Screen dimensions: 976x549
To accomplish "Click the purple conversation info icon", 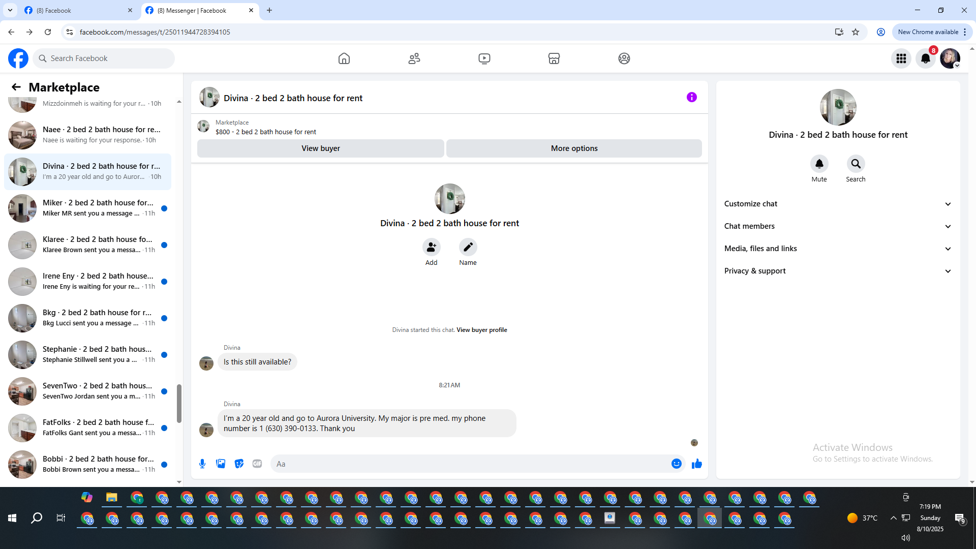I will [691, 97].
